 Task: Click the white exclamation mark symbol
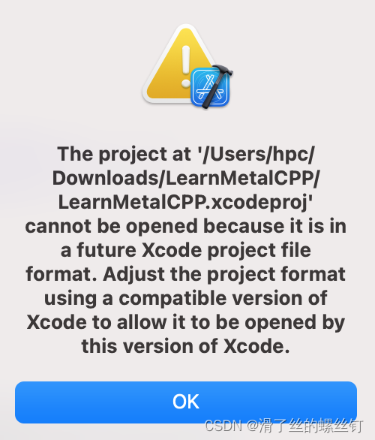[x=185, y=67]
